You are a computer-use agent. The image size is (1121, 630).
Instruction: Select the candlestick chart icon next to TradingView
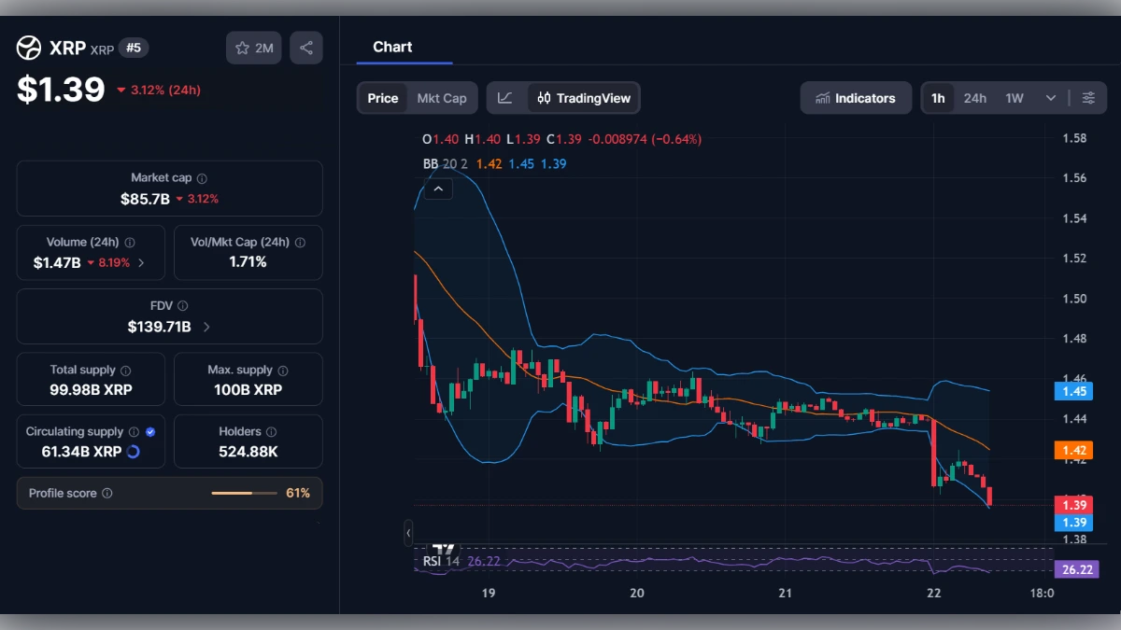click(546, 97)
